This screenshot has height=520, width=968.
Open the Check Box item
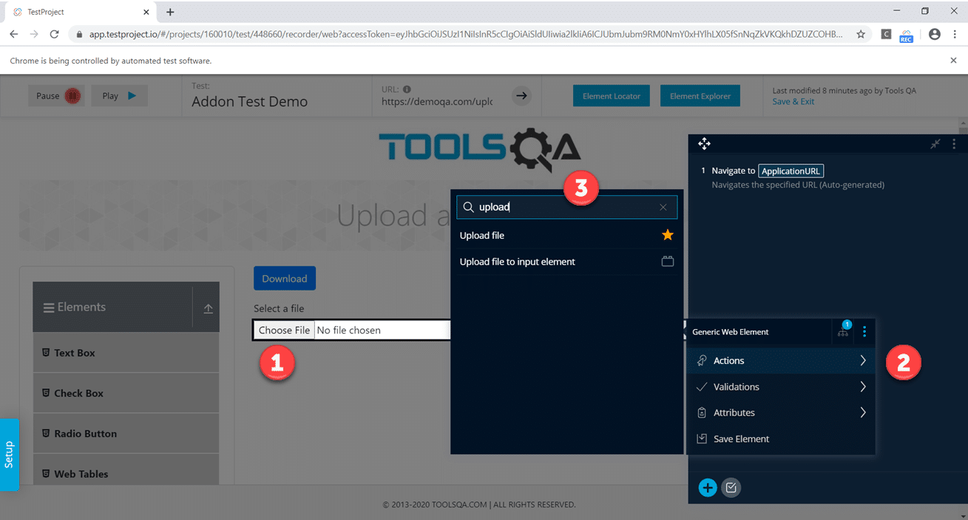[126, 393]
